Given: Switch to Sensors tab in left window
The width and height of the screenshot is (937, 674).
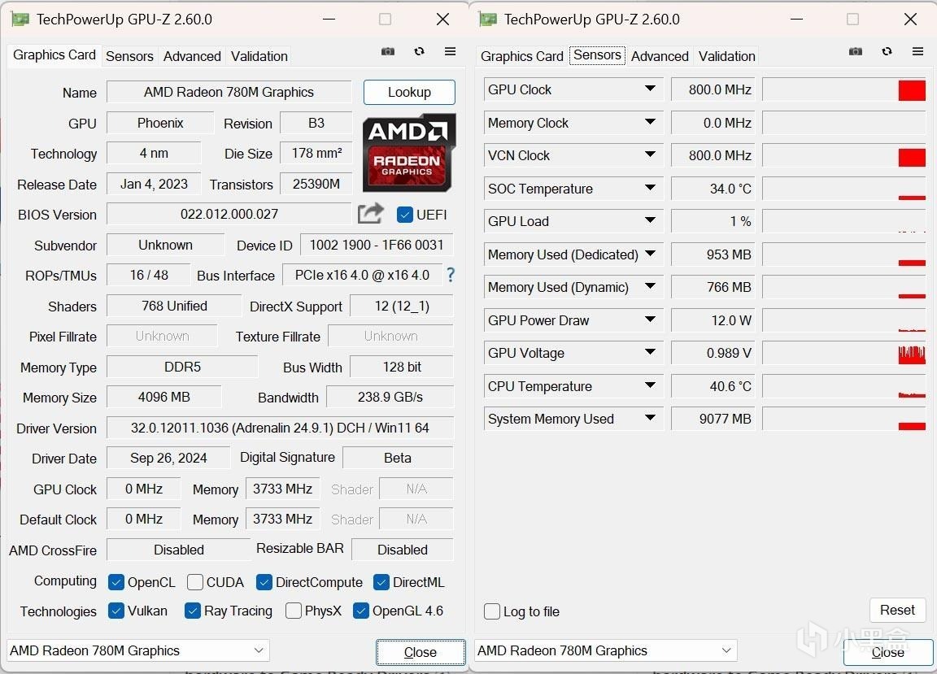Looking at the screenshot, I should click(129, 56).
